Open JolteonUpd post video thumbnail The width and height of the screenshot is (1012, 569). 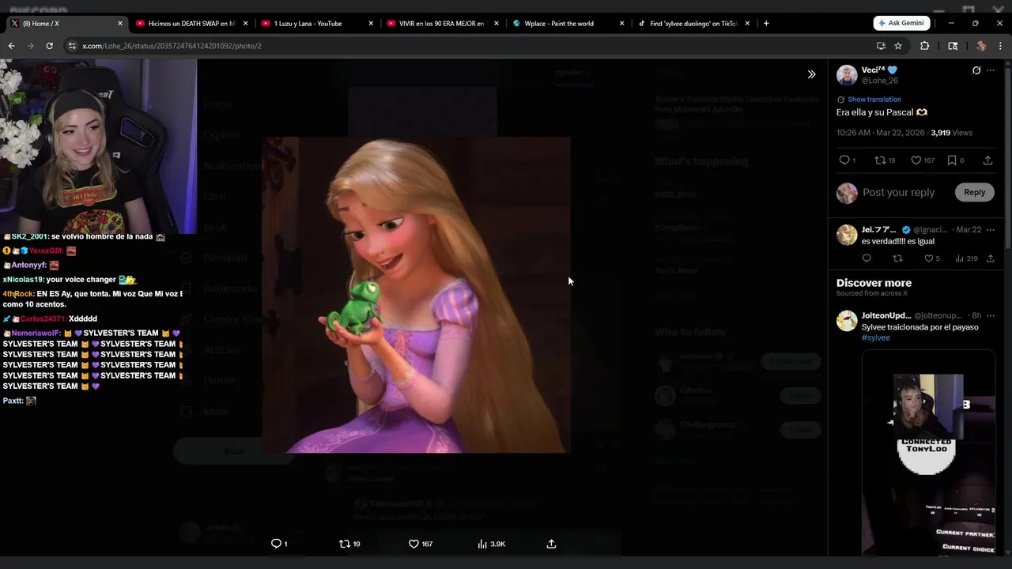928,453
